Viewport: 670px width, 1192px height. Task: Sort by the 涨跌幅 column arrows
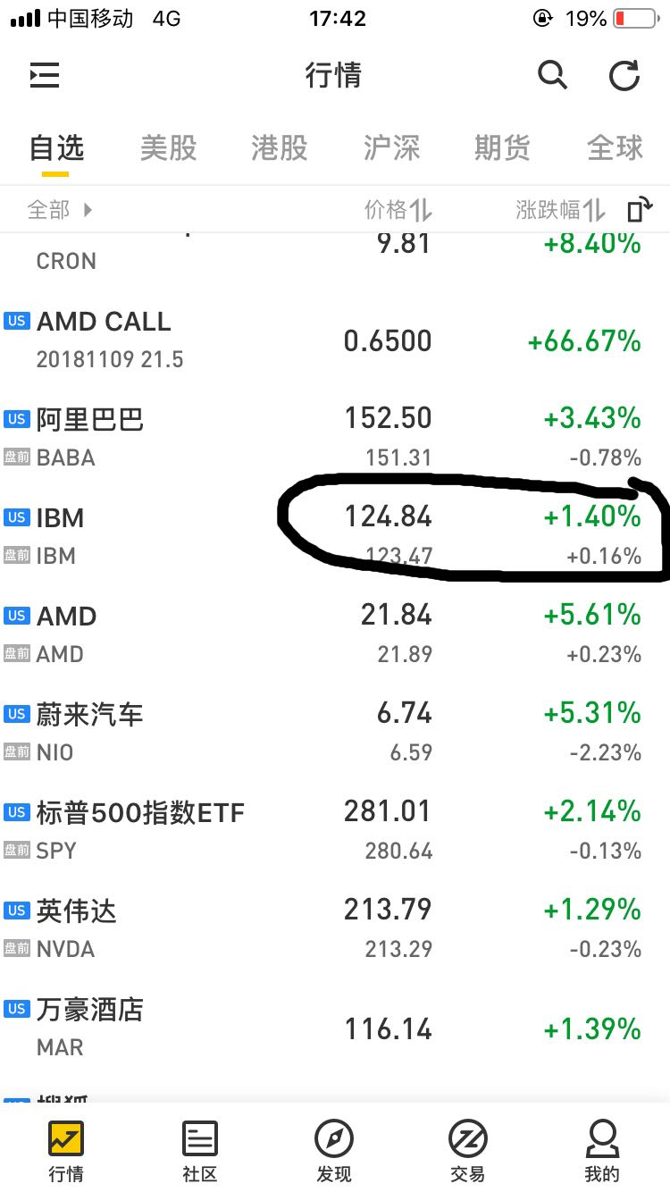(x=594, y=210)
